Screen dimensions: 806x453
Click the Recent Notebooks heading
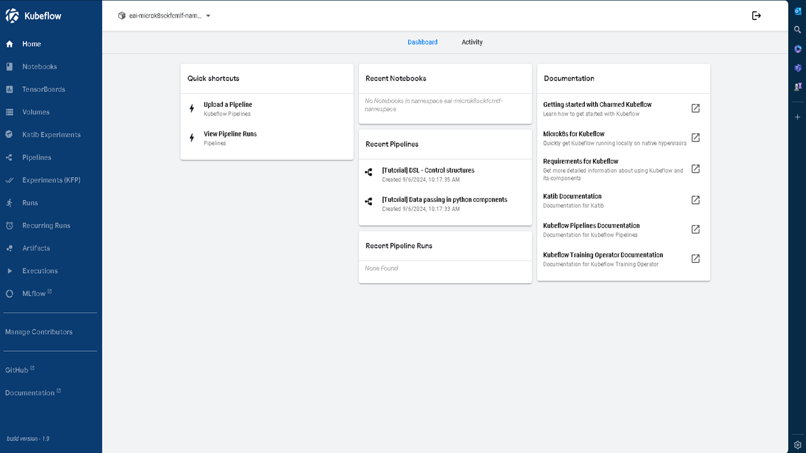(396, 79)
